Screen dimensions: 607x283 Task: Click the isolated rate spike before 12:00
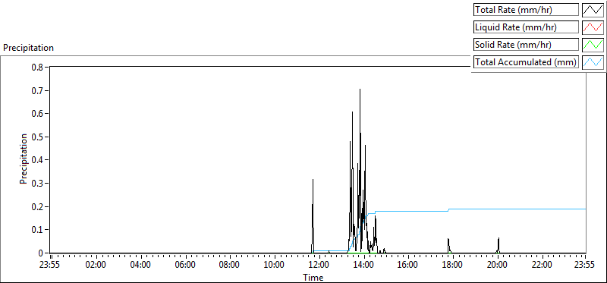(x=313, y=217)
